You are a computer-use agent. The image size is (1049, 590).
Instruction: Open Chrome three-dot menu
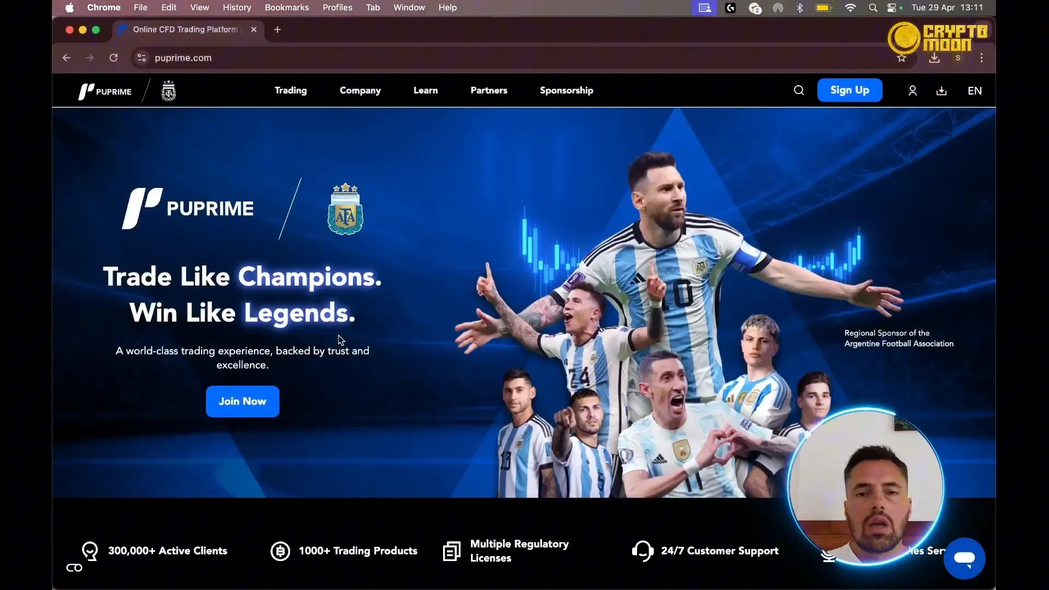982,58
